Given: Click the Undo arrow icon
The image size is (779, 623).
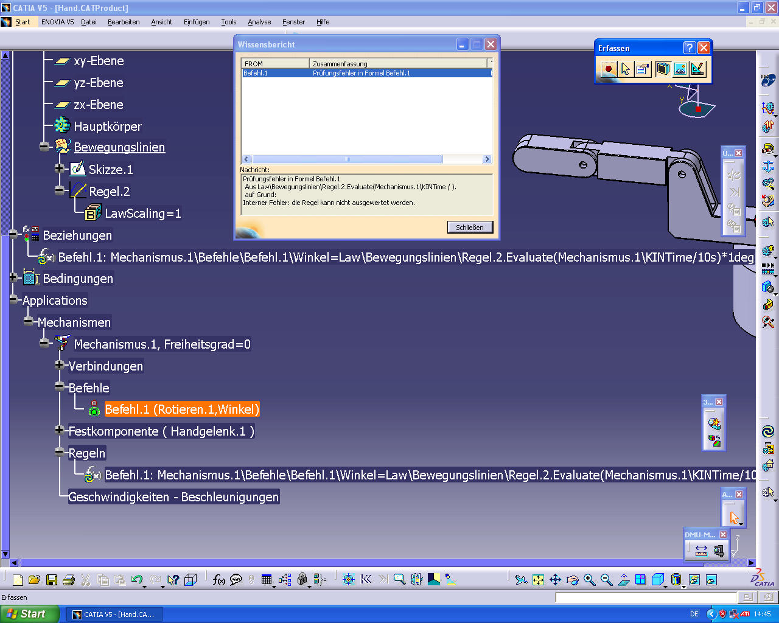Looking at the screenshot, I should click(136, 580).
